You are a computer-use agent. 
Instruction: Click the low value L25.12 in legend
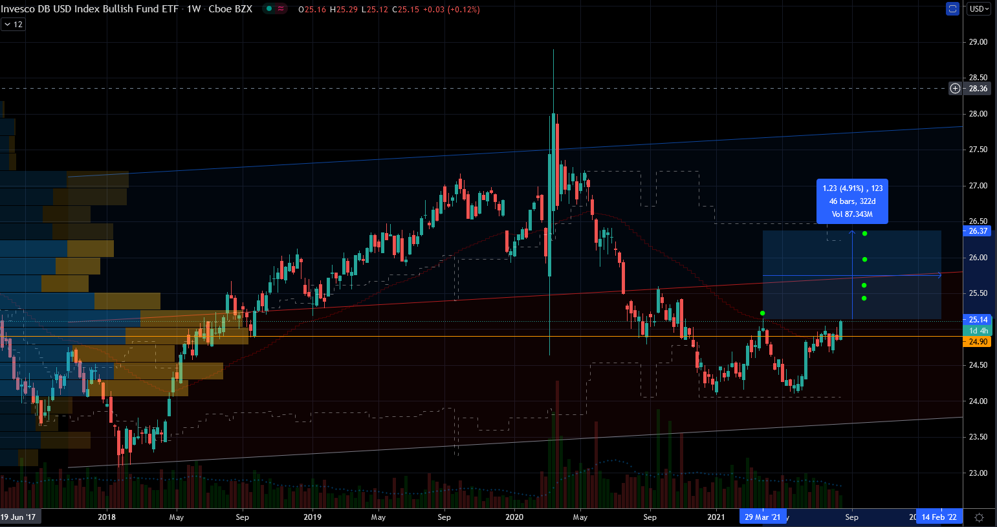tap(375, 10)
